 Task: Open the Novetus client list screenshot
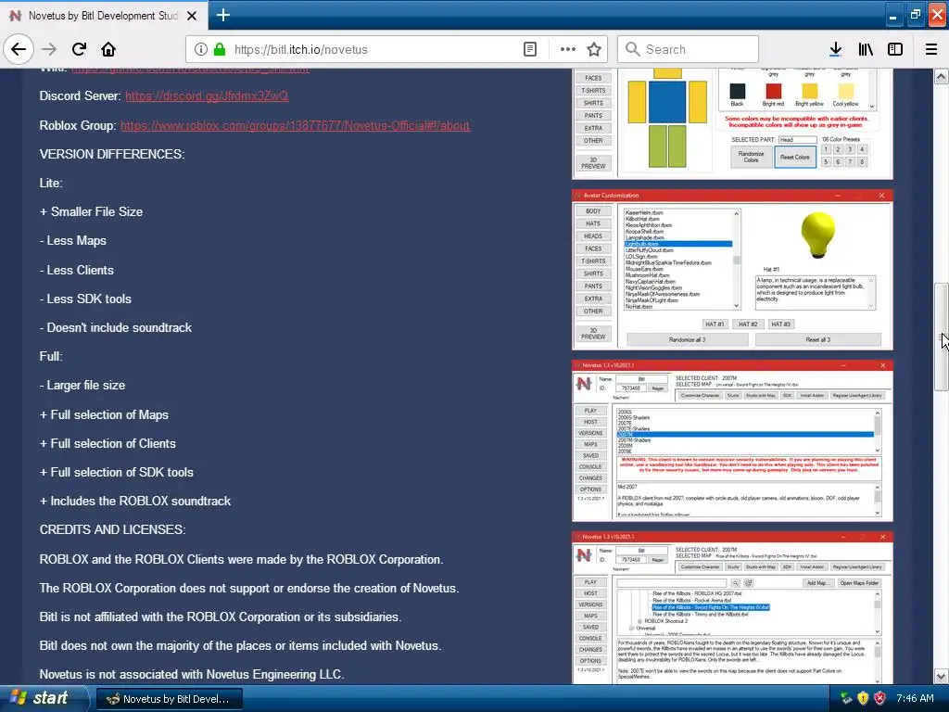point(732,440)
